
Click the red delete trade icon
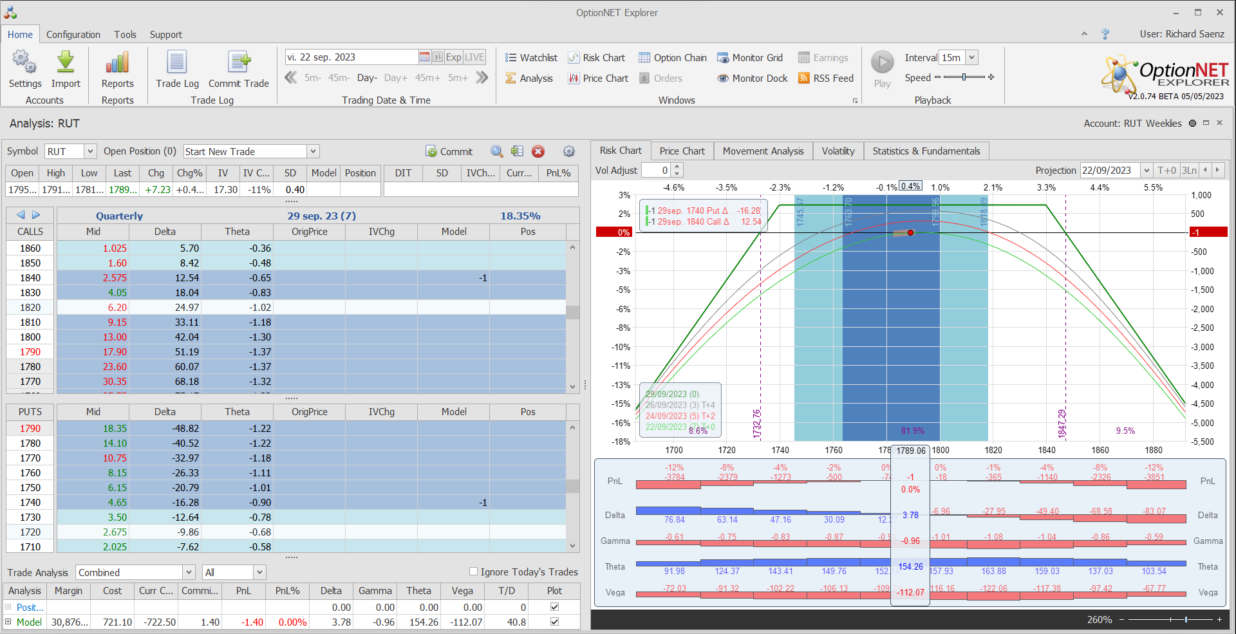pyautogui.click(x=538, y=151)
